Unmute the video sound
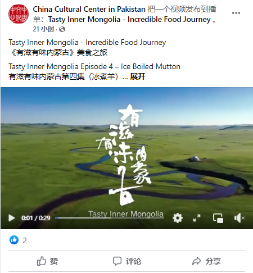The height and width of the screenshot is (273, 253). pyautogui.click(x=240, y=218)
